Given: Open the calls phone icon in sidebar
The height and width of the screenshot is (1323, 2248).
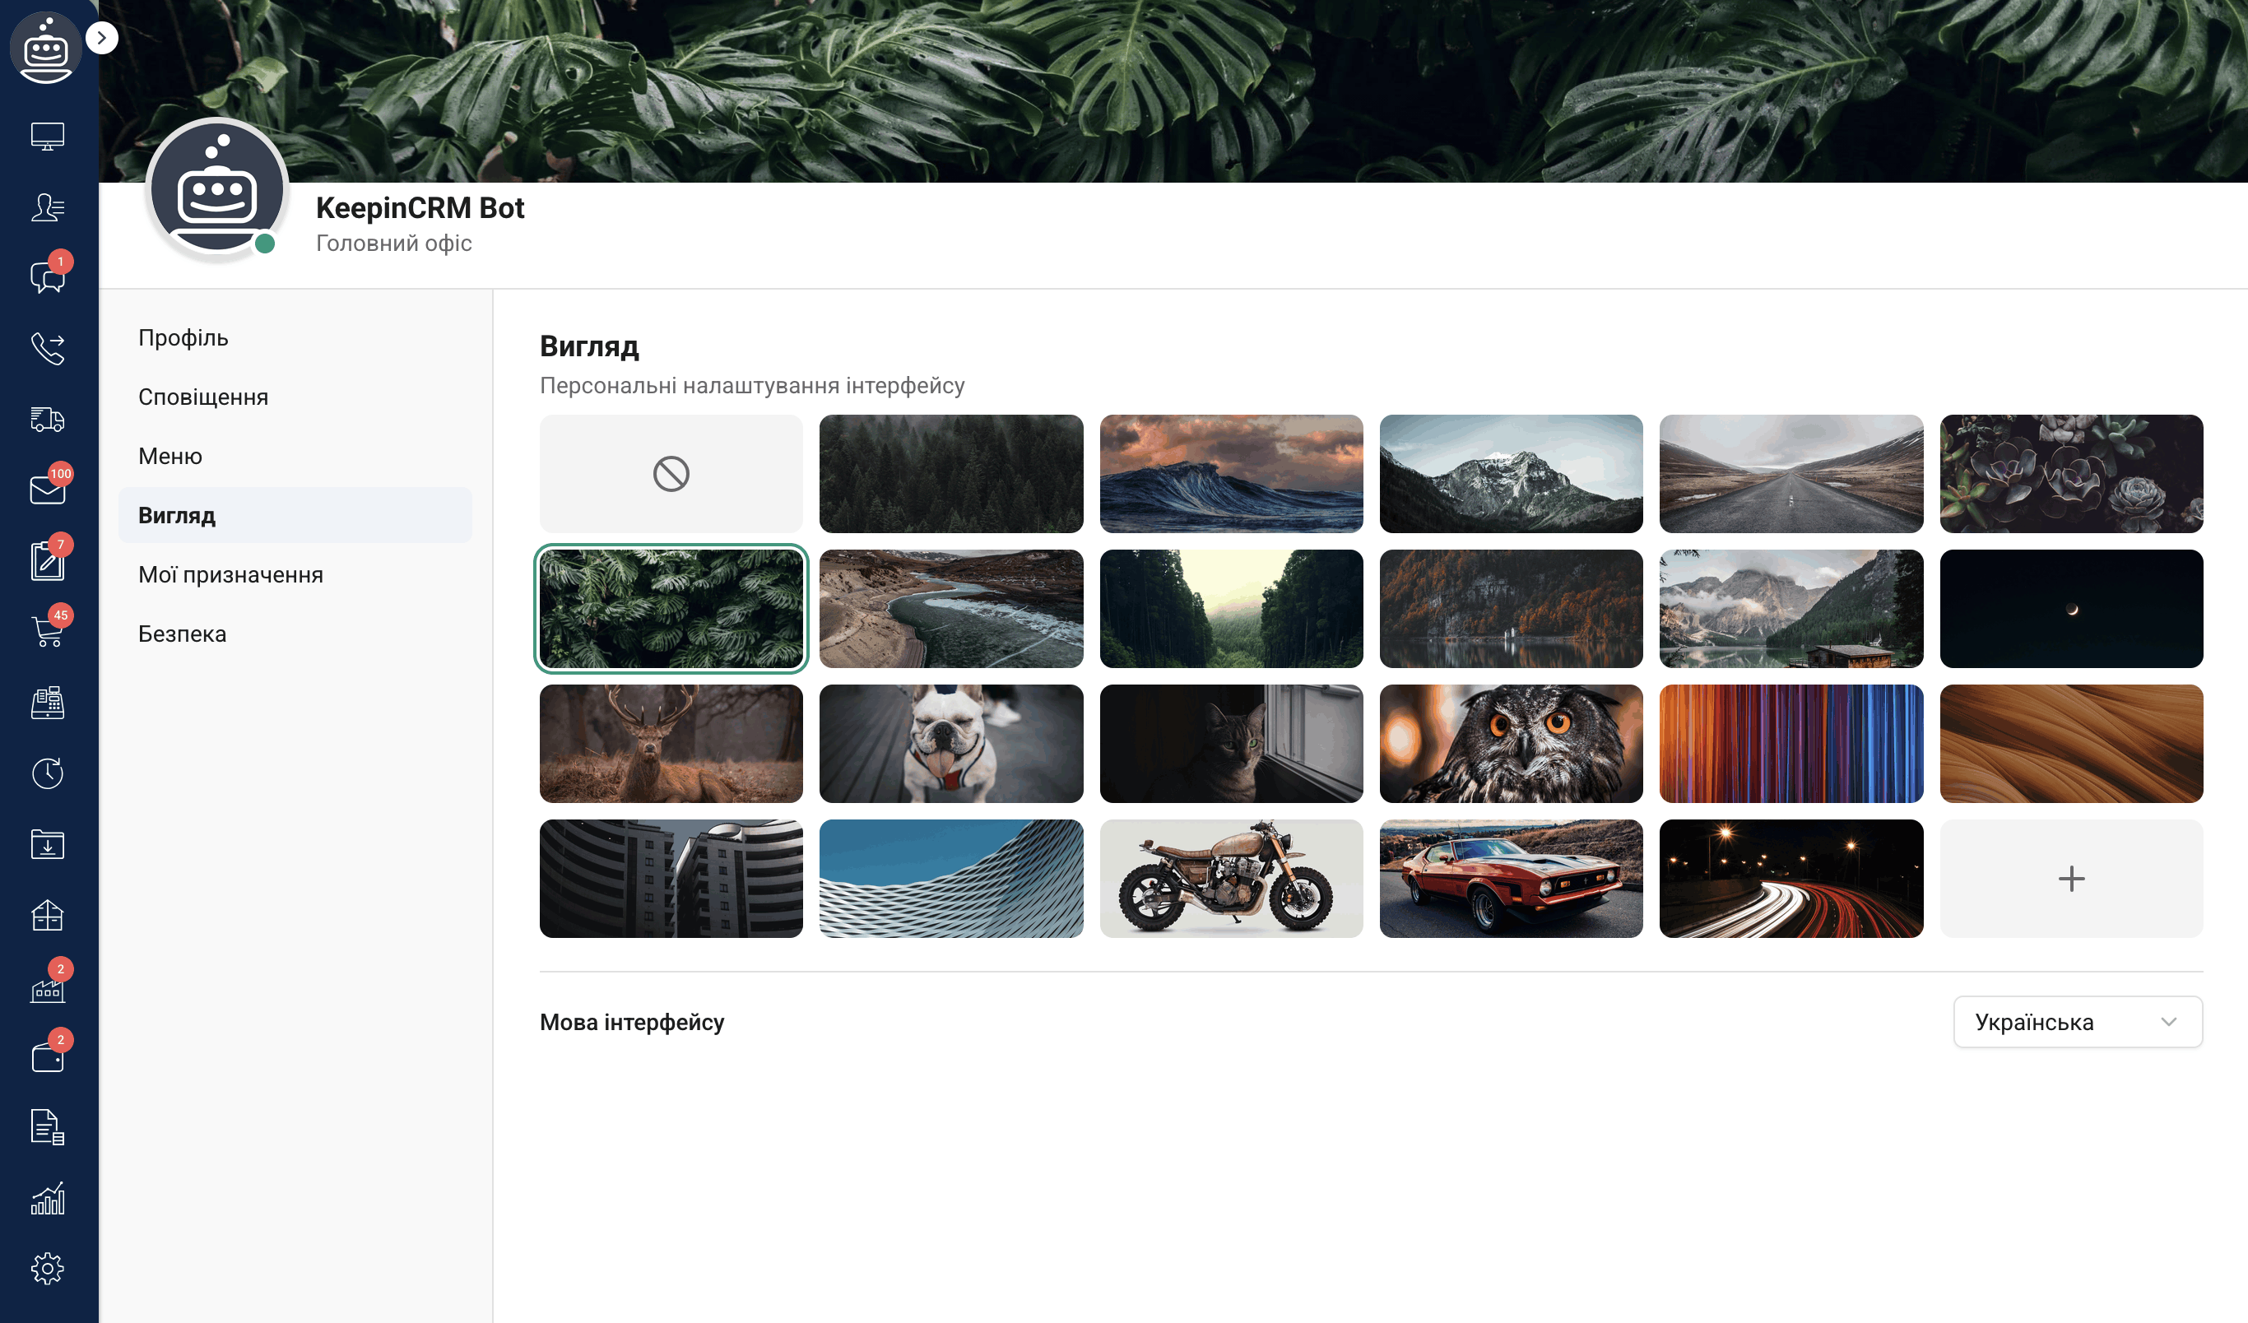Looking at the screenshot, I should pyautogui.click(x=49, y=349).
